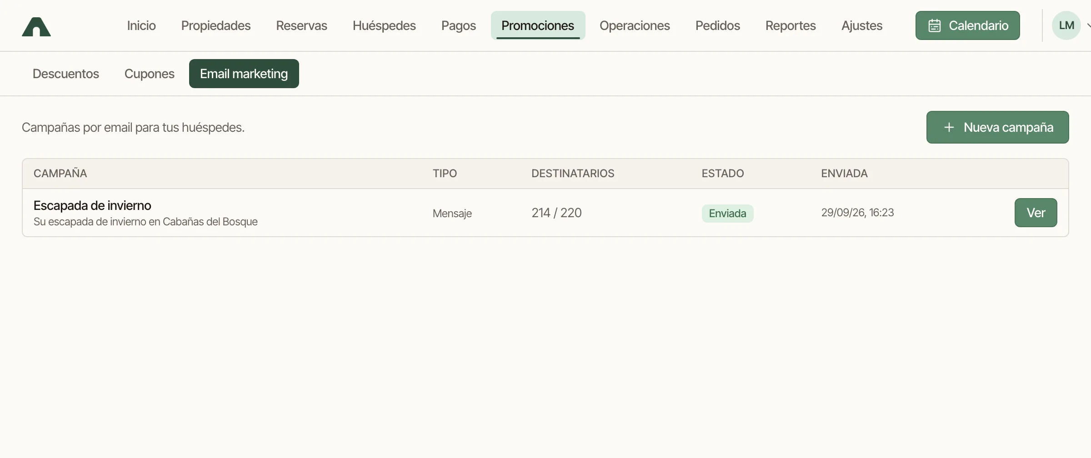This screenshot has height=458, width=1091.
Task: Click the plus icon on Nueva campaña
Action: tap(949, 127)
